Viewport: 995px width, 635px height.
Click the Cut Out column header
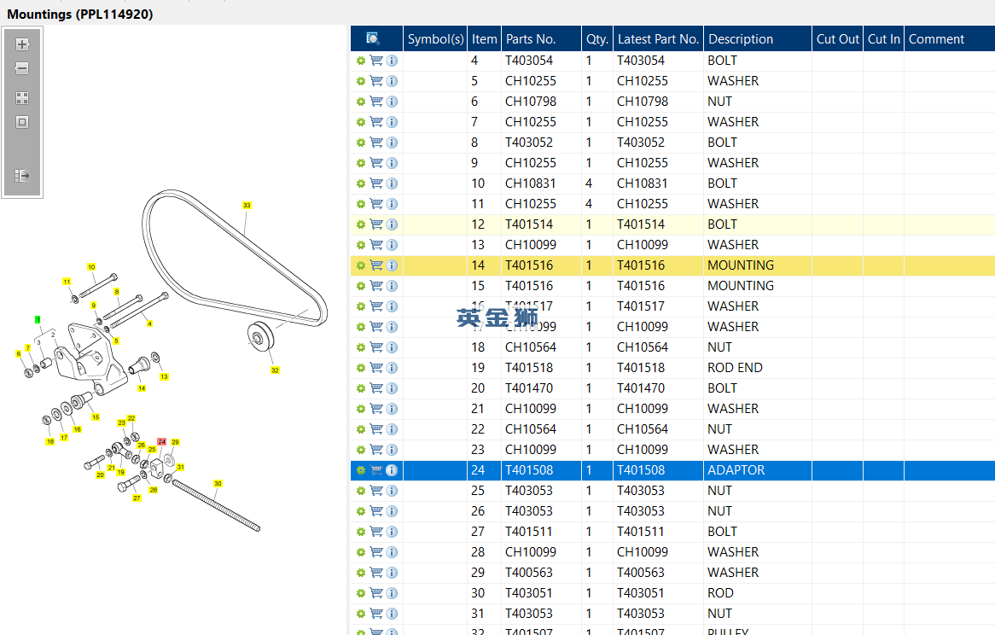coord(838,38)
